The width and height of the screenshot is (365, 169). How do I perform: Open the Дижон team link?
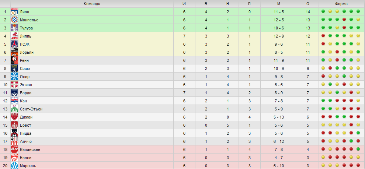(26, 117)
